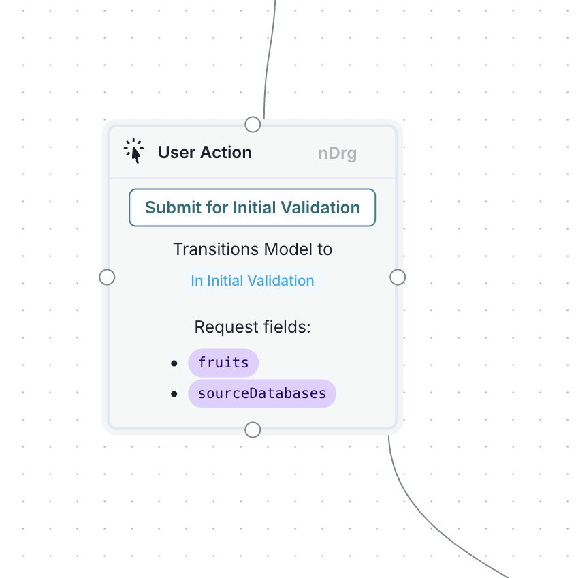Toggle the In Initial Validation status badge
Screen dimensions: 576x578
252,280
